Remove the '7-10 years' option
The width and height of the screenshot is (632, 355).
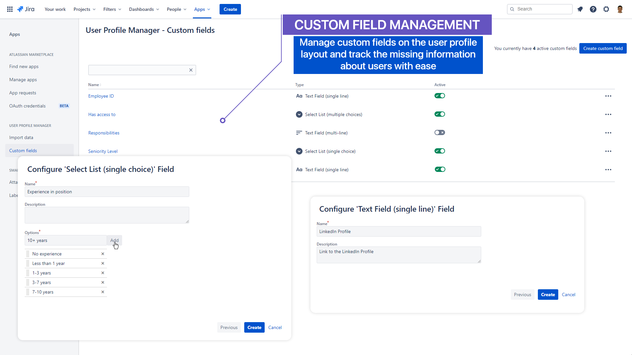(x=103, y=292)
